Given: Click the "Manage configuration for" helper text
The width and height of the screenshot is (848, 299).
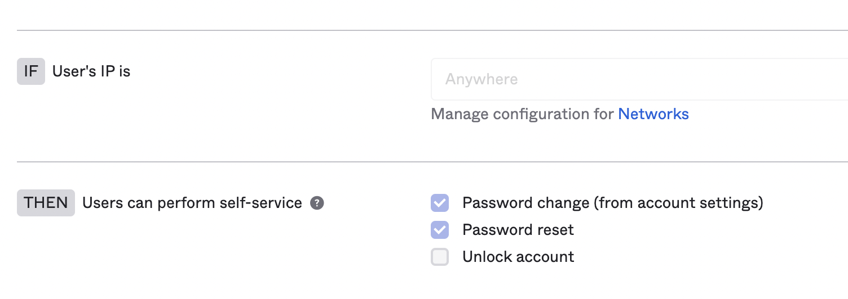Looking at the screenshot, I should (522, 114).
